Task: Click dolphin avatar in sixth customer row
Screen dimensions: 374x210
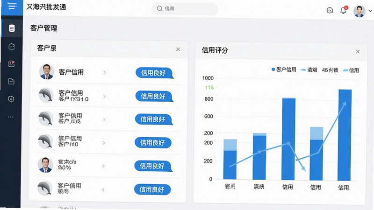Action: click(x=45, y=188)
